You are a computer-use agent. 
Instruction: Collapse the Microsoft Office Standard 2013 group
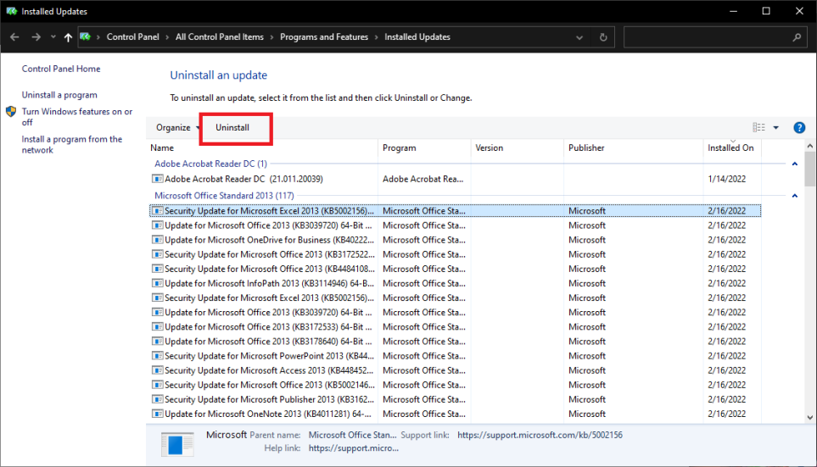pyautogui.click(x=795, y=196)
